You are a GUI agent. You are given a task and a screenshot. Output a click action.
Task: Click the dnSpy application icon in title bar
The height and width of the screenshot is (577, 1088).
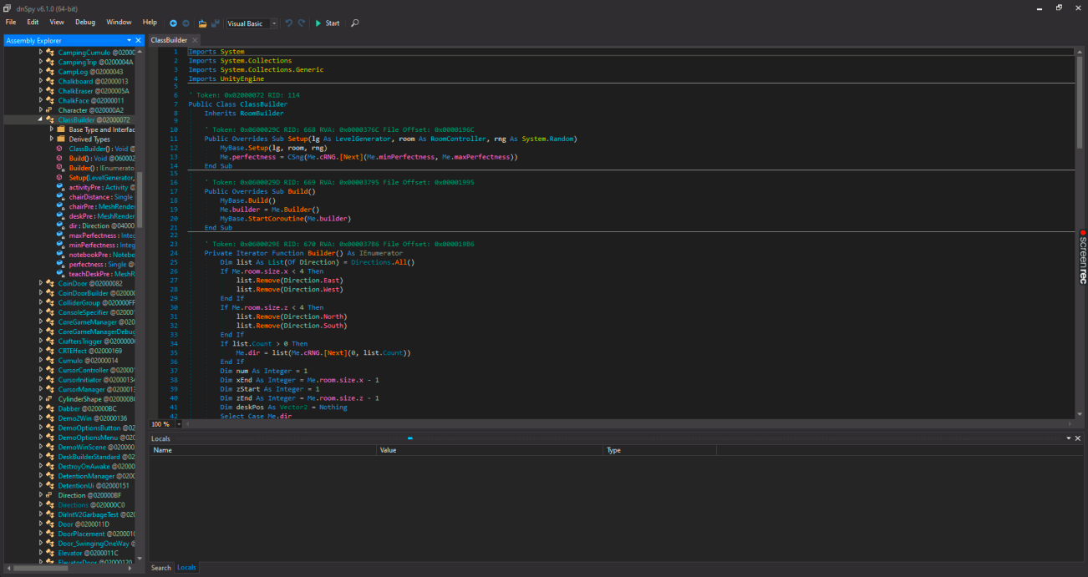point(8,8)
